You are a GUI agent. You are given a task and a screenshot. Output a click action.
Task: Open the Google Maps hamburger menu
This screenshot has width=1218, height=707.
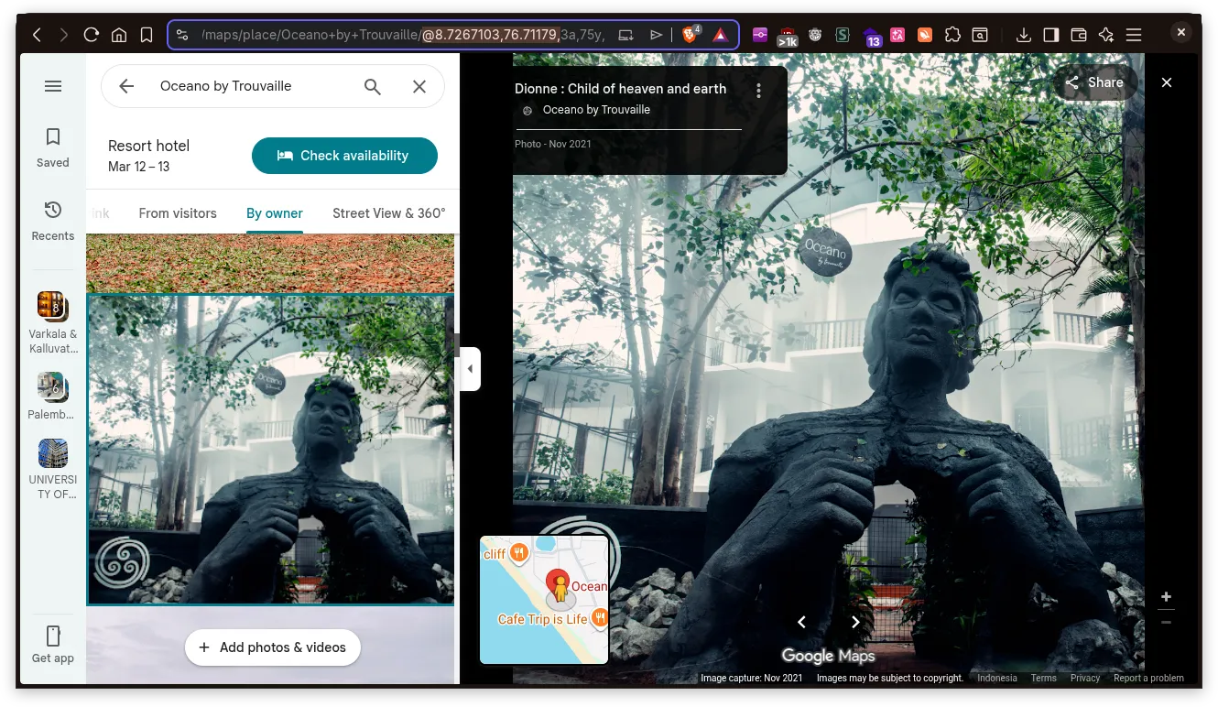coord(53,86)
